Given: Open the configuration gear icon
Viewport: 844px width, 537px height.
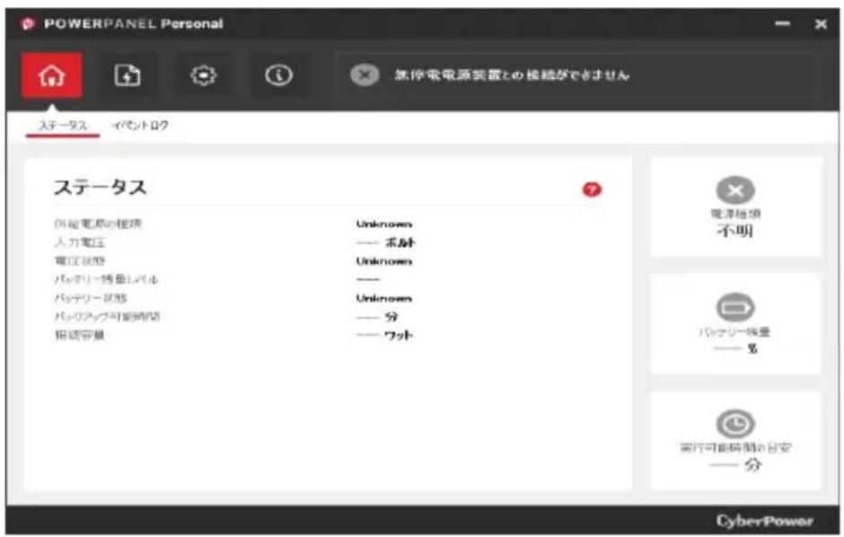Looking at the screenshot, I should pyautogui.click(x=203, y=75).
